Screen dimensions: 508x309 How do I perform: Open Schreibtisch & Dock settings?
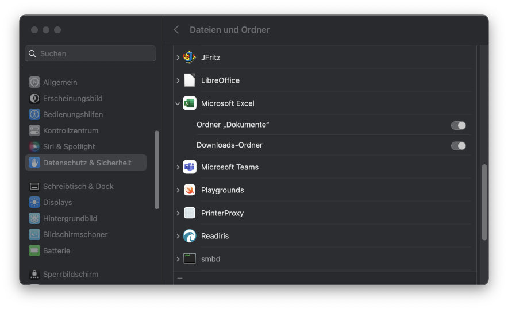click(86, 186)
